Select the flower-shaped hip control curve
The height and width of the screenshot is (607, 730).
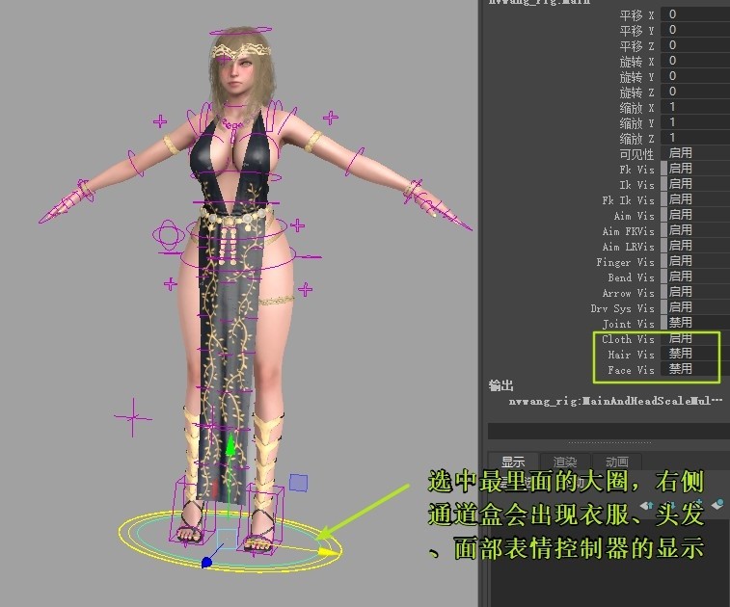(x=167, y=233)
